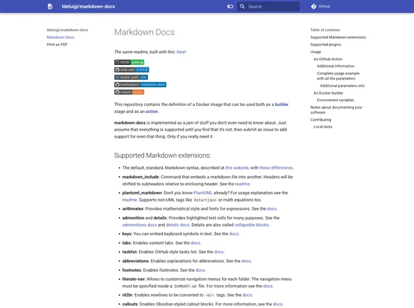Open callouts docs link
The width and height of the screenshot is (414, 308).
277,304
